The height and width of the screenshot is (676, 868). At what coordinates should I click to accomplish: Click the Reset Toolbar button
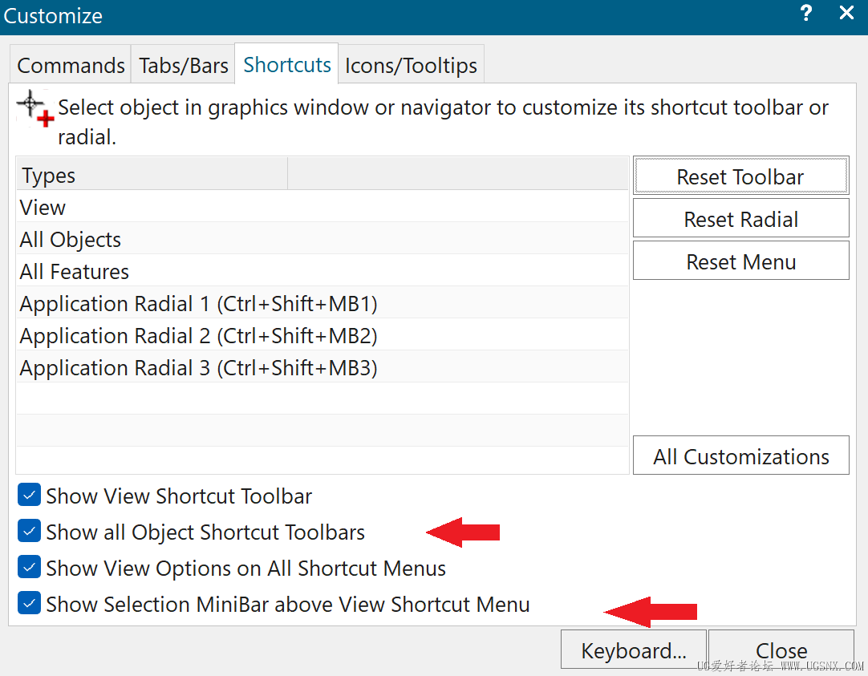coord(740,176)
